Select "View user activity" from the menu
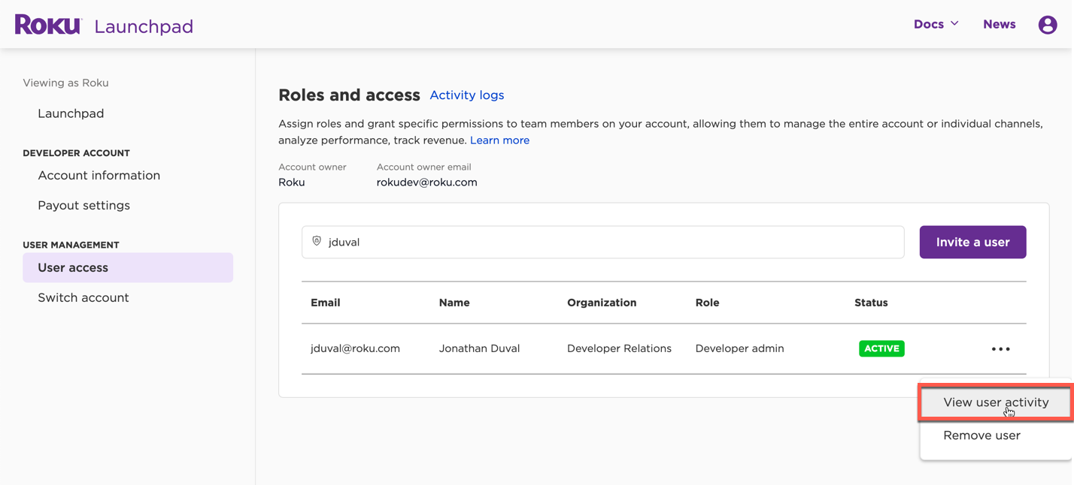This screenshot has width=1074, height=485. [x=994, y=402]
